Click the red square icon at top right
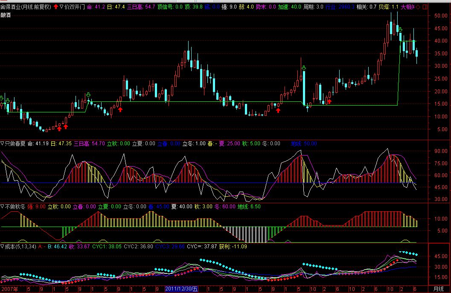 (x=425, y=6)
